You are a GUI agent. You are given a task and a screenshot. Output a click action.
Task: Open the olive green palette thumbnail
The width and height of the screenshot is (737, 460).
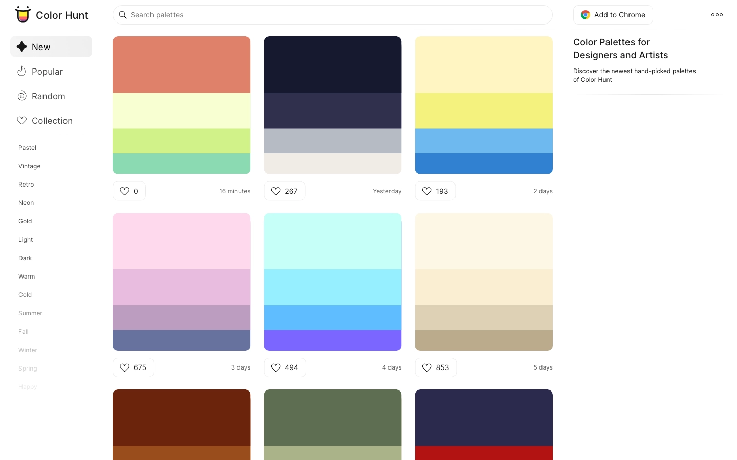[333, 425]
